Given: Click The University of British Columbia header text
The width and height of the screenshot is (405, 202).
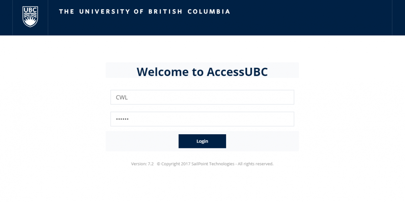Looking at the screenshot, I should 144,12.
